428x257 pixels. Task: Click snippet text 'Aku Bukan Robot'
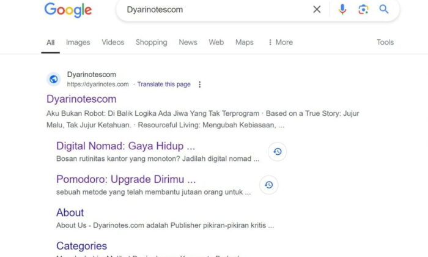pos(76,114)
